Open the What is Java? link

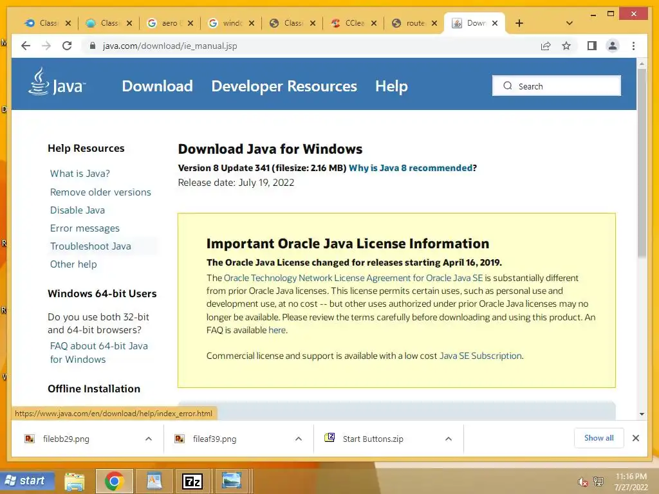coord(80,174)
